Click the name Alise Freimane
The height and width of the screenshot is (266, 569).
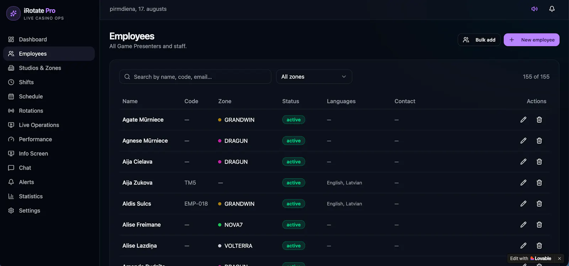[x=142, y=225]
